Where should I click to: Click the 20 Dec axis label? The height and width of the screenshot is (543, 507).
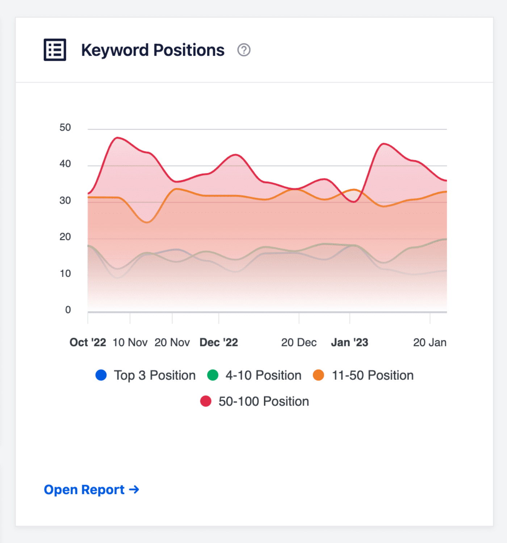(x=299, y=342)
